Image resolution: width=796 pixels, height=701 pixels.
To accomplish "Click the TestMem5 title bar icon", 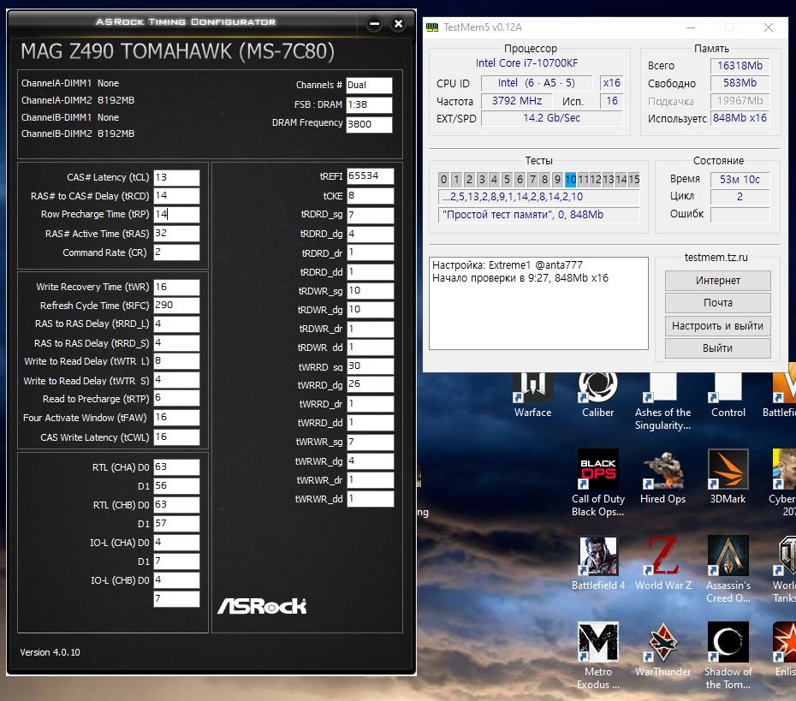I will coord(432,27).
